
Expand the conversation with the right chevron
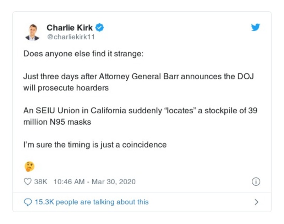pos(256,202)
